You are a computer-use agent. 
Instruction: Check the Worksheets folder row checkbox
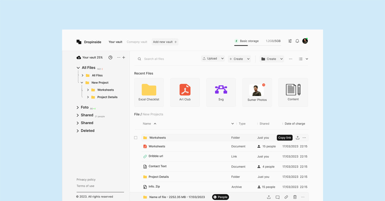click(136, 138)
